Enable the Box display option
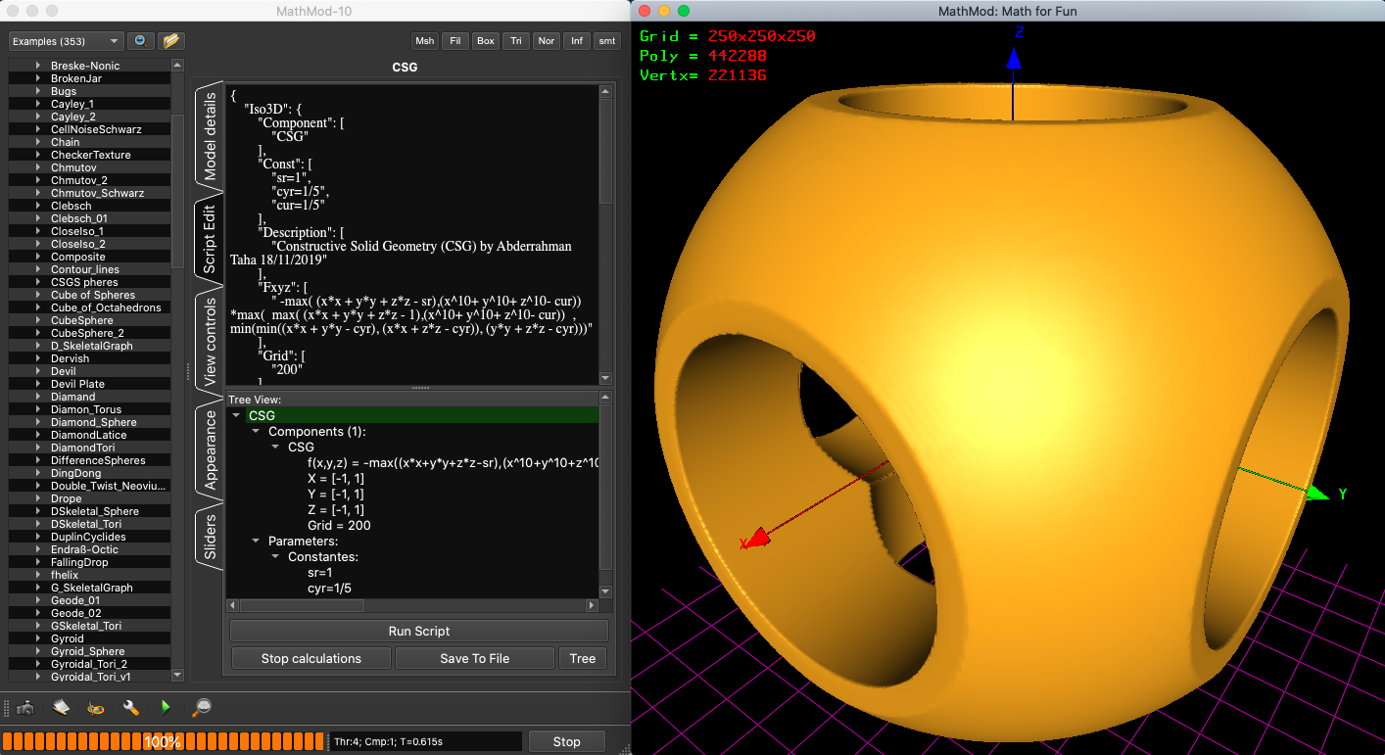 coord(486,41)
